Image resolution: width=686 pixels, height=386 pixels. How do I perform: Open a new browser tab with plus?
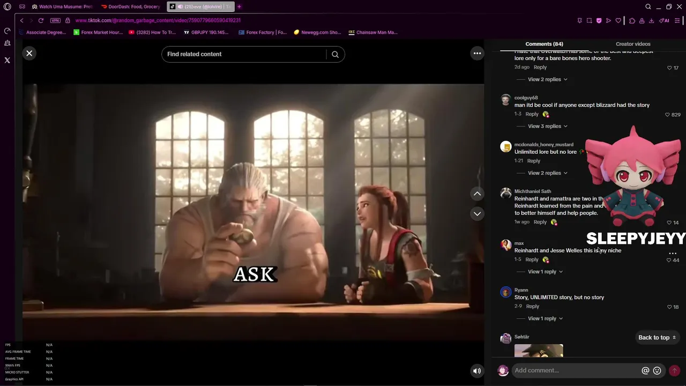(239, 6)
